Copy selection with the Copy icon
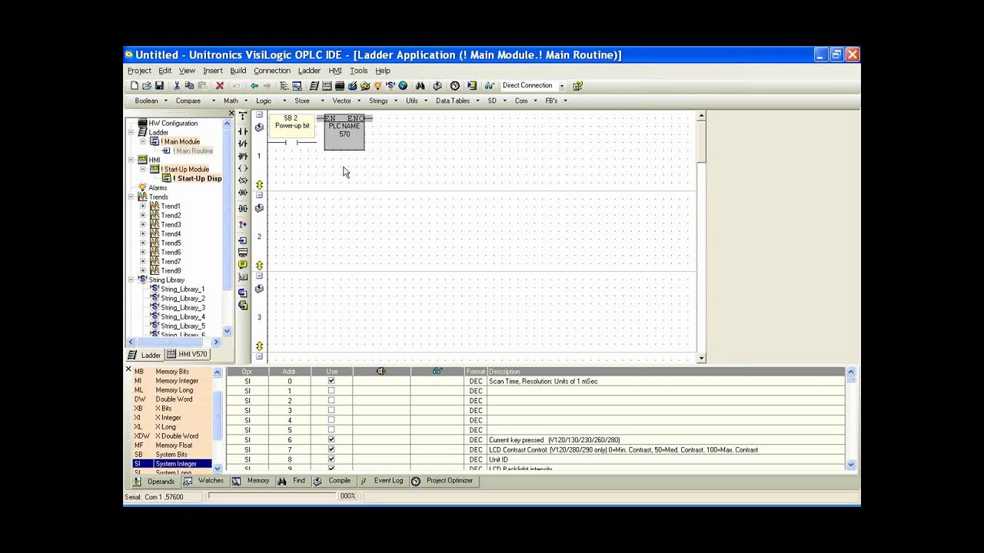Image resolution: width=984 pixels, height=553 pixels. point(189,85)
